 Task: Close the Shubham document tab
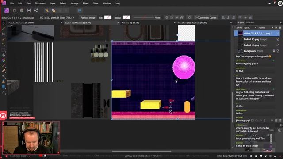(231, 23)
